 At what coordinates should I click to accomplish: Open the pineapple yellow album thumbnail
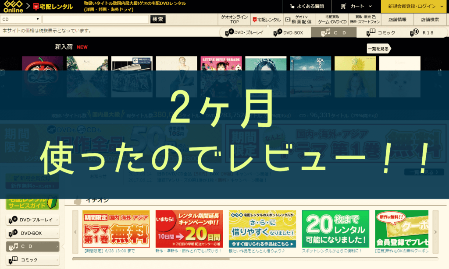(355, 77)
